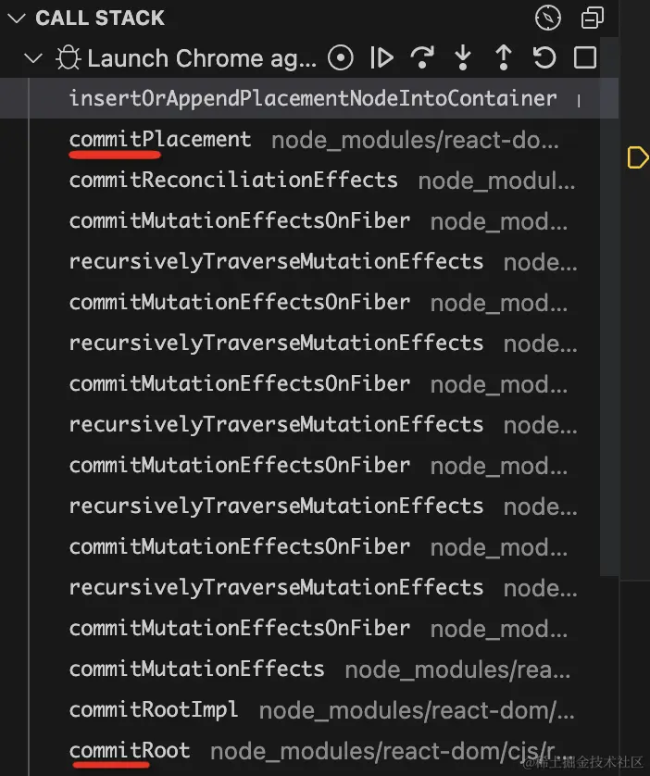Collapse all call stack entries
This screenshot has width=650, height=776.
pyautogui.click(x=592, y=18)
